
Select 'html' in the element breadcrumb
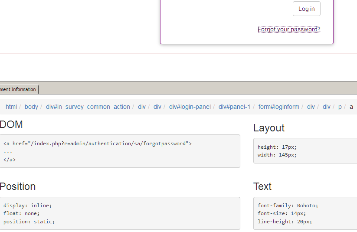[11, 107]
